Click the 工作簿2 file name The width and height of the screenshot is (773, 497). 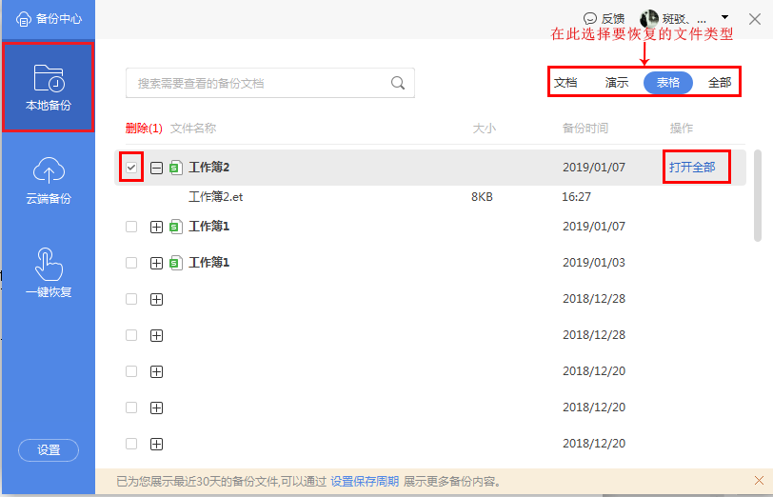point(209,168)
